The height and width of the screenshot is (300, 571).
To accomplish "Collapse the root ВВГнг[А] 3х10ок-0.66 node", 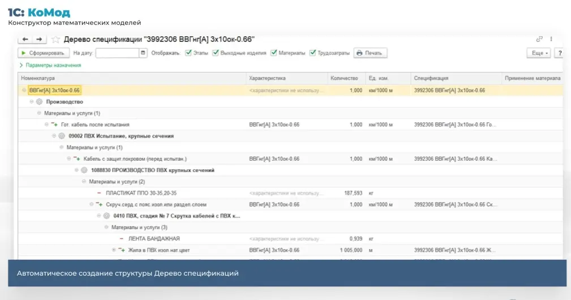I will (x=24, y=90).
